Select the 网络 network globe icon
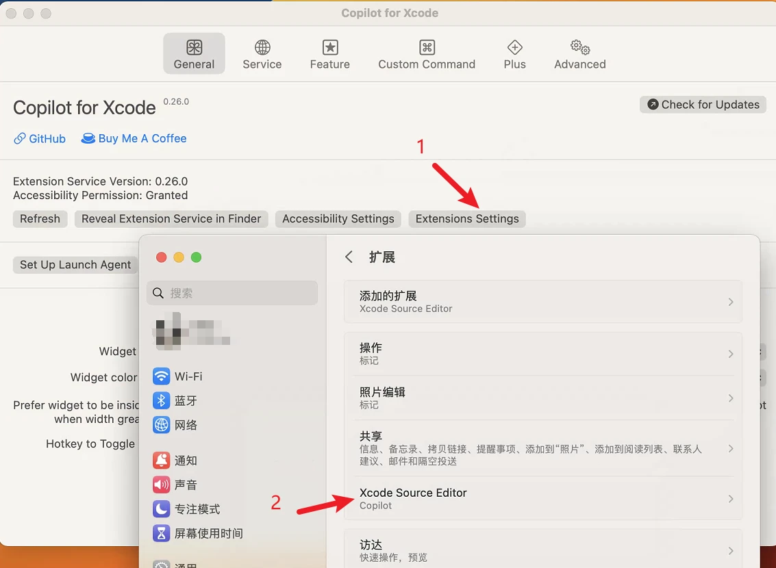 click(162, 425)
